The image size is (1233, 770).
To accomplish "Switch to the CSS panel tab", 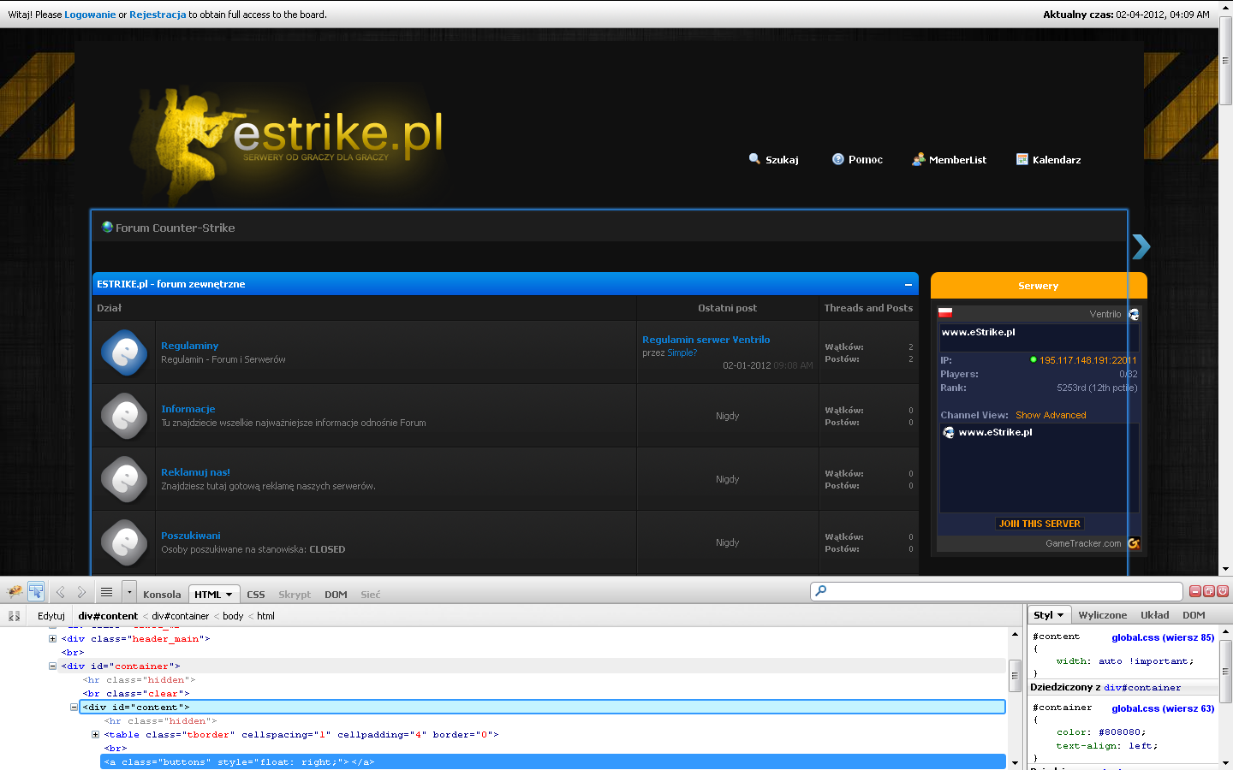I will pos(256,595).
